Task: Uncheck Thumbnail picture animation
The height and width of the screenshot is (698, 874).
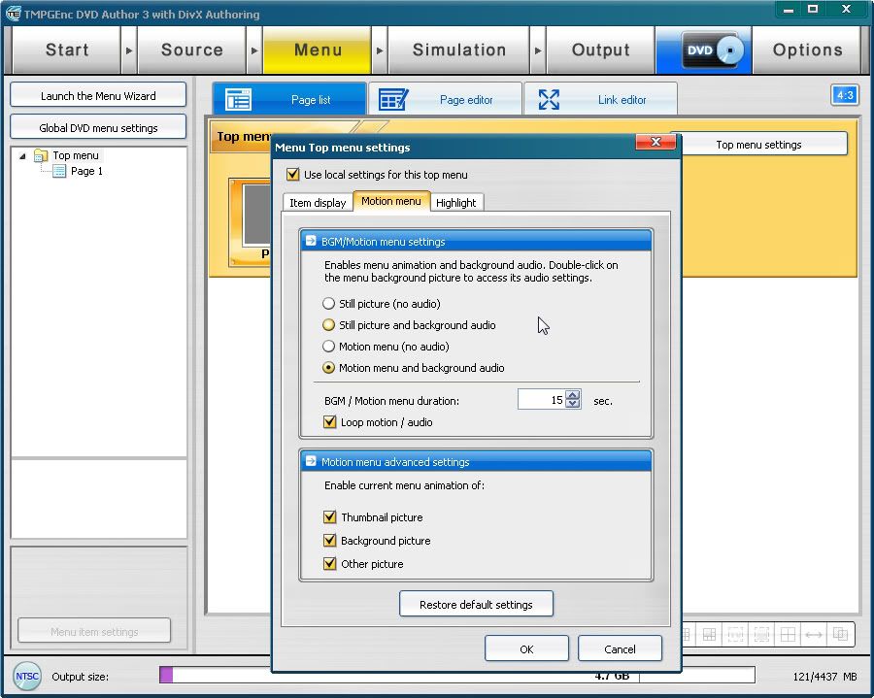Action: pyautogui.click(x=330, y=517)
